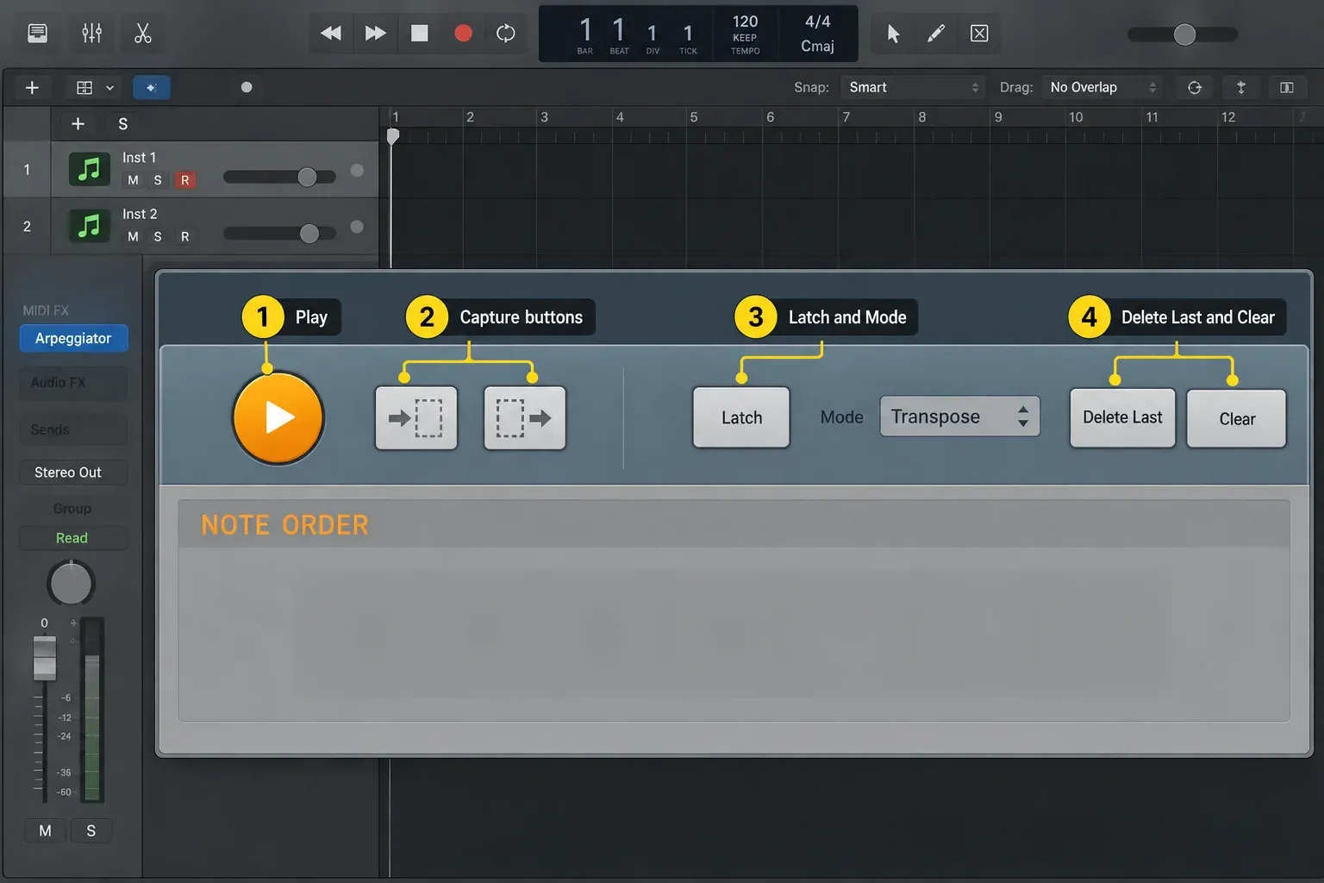Toggle the blue highlighted toolbar button
This screenshot has height=883, width=1324.
click(x=151, y=88)
